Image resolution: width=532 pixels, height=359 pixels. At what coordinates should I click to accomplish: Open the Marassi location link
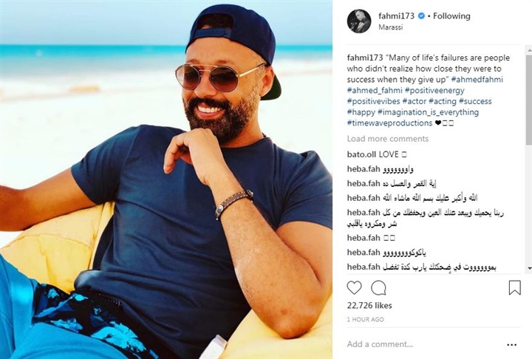click(x=391, y=27)
